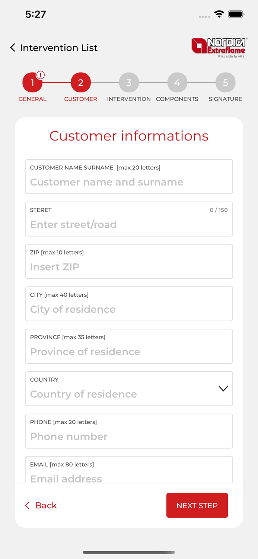Focus the Phone number field

[x=129, y=436]
